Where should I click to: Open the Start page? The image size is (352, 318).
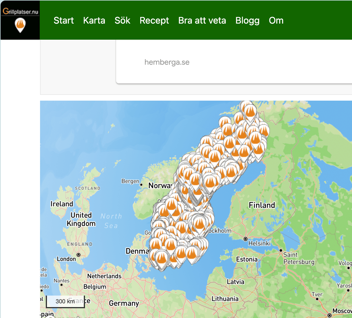tap(64, 20)
